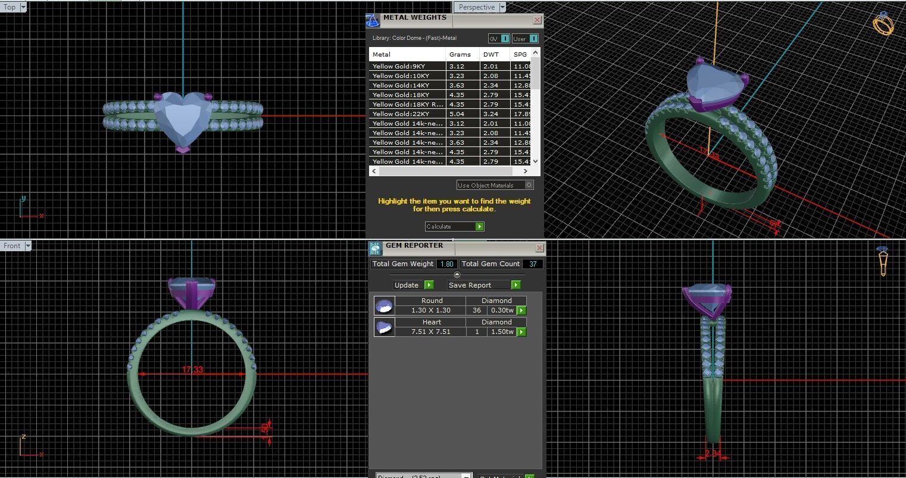This screenshot has height=478, width=906.
Task: Close the Gem Reporter panel
Action: [539, 248]
